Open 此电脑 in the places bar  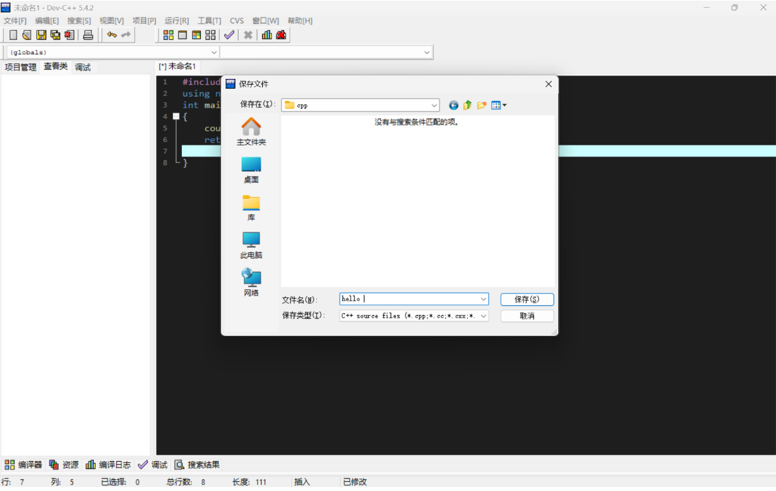(x=251, y=245)
